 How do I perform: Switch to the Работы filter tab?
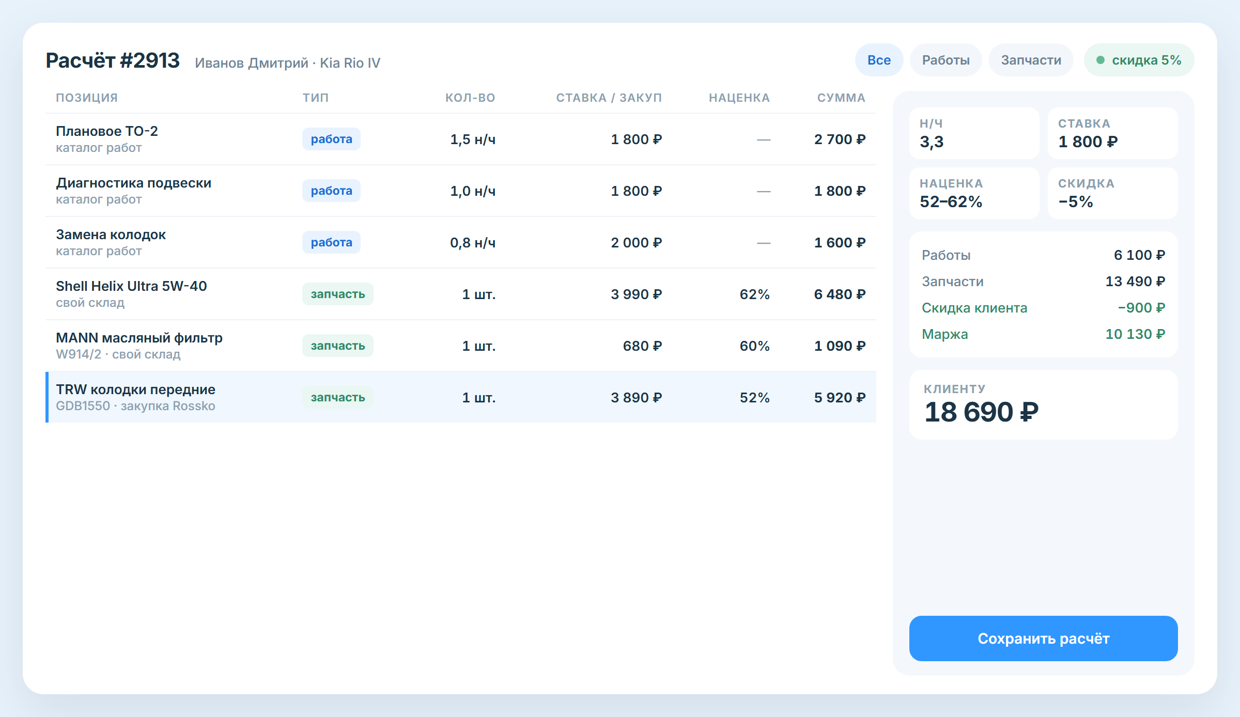coord(946,60)
